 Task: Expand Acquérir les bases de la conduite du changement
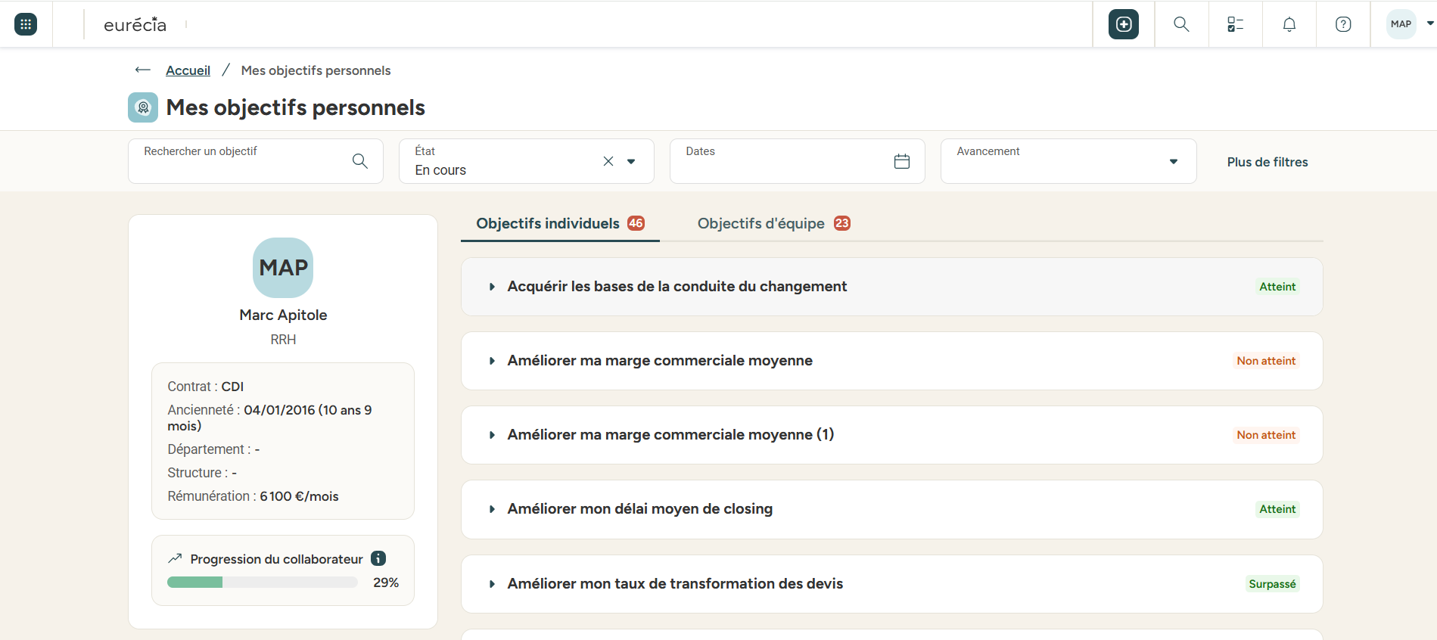click(492, 287)
